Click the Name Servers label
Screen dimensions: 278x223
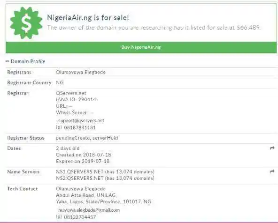pyautogui.click(x=23, y=172)
